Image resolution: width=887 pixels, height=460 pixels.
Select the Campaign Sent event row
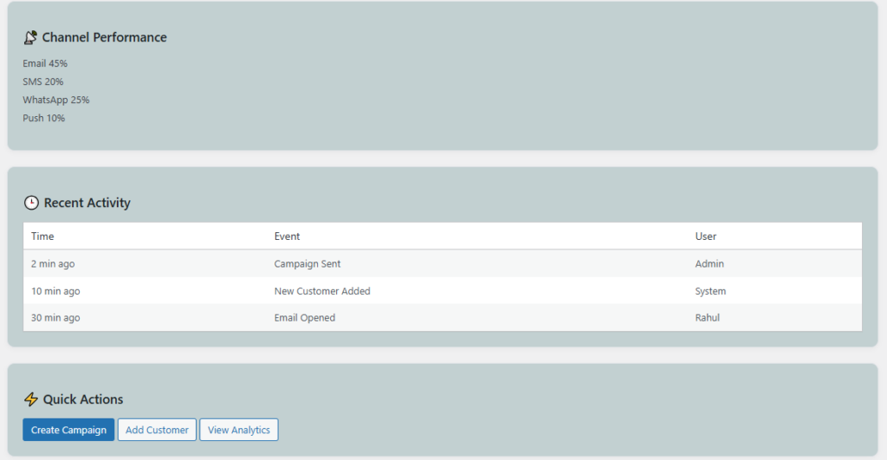(313, 264)
